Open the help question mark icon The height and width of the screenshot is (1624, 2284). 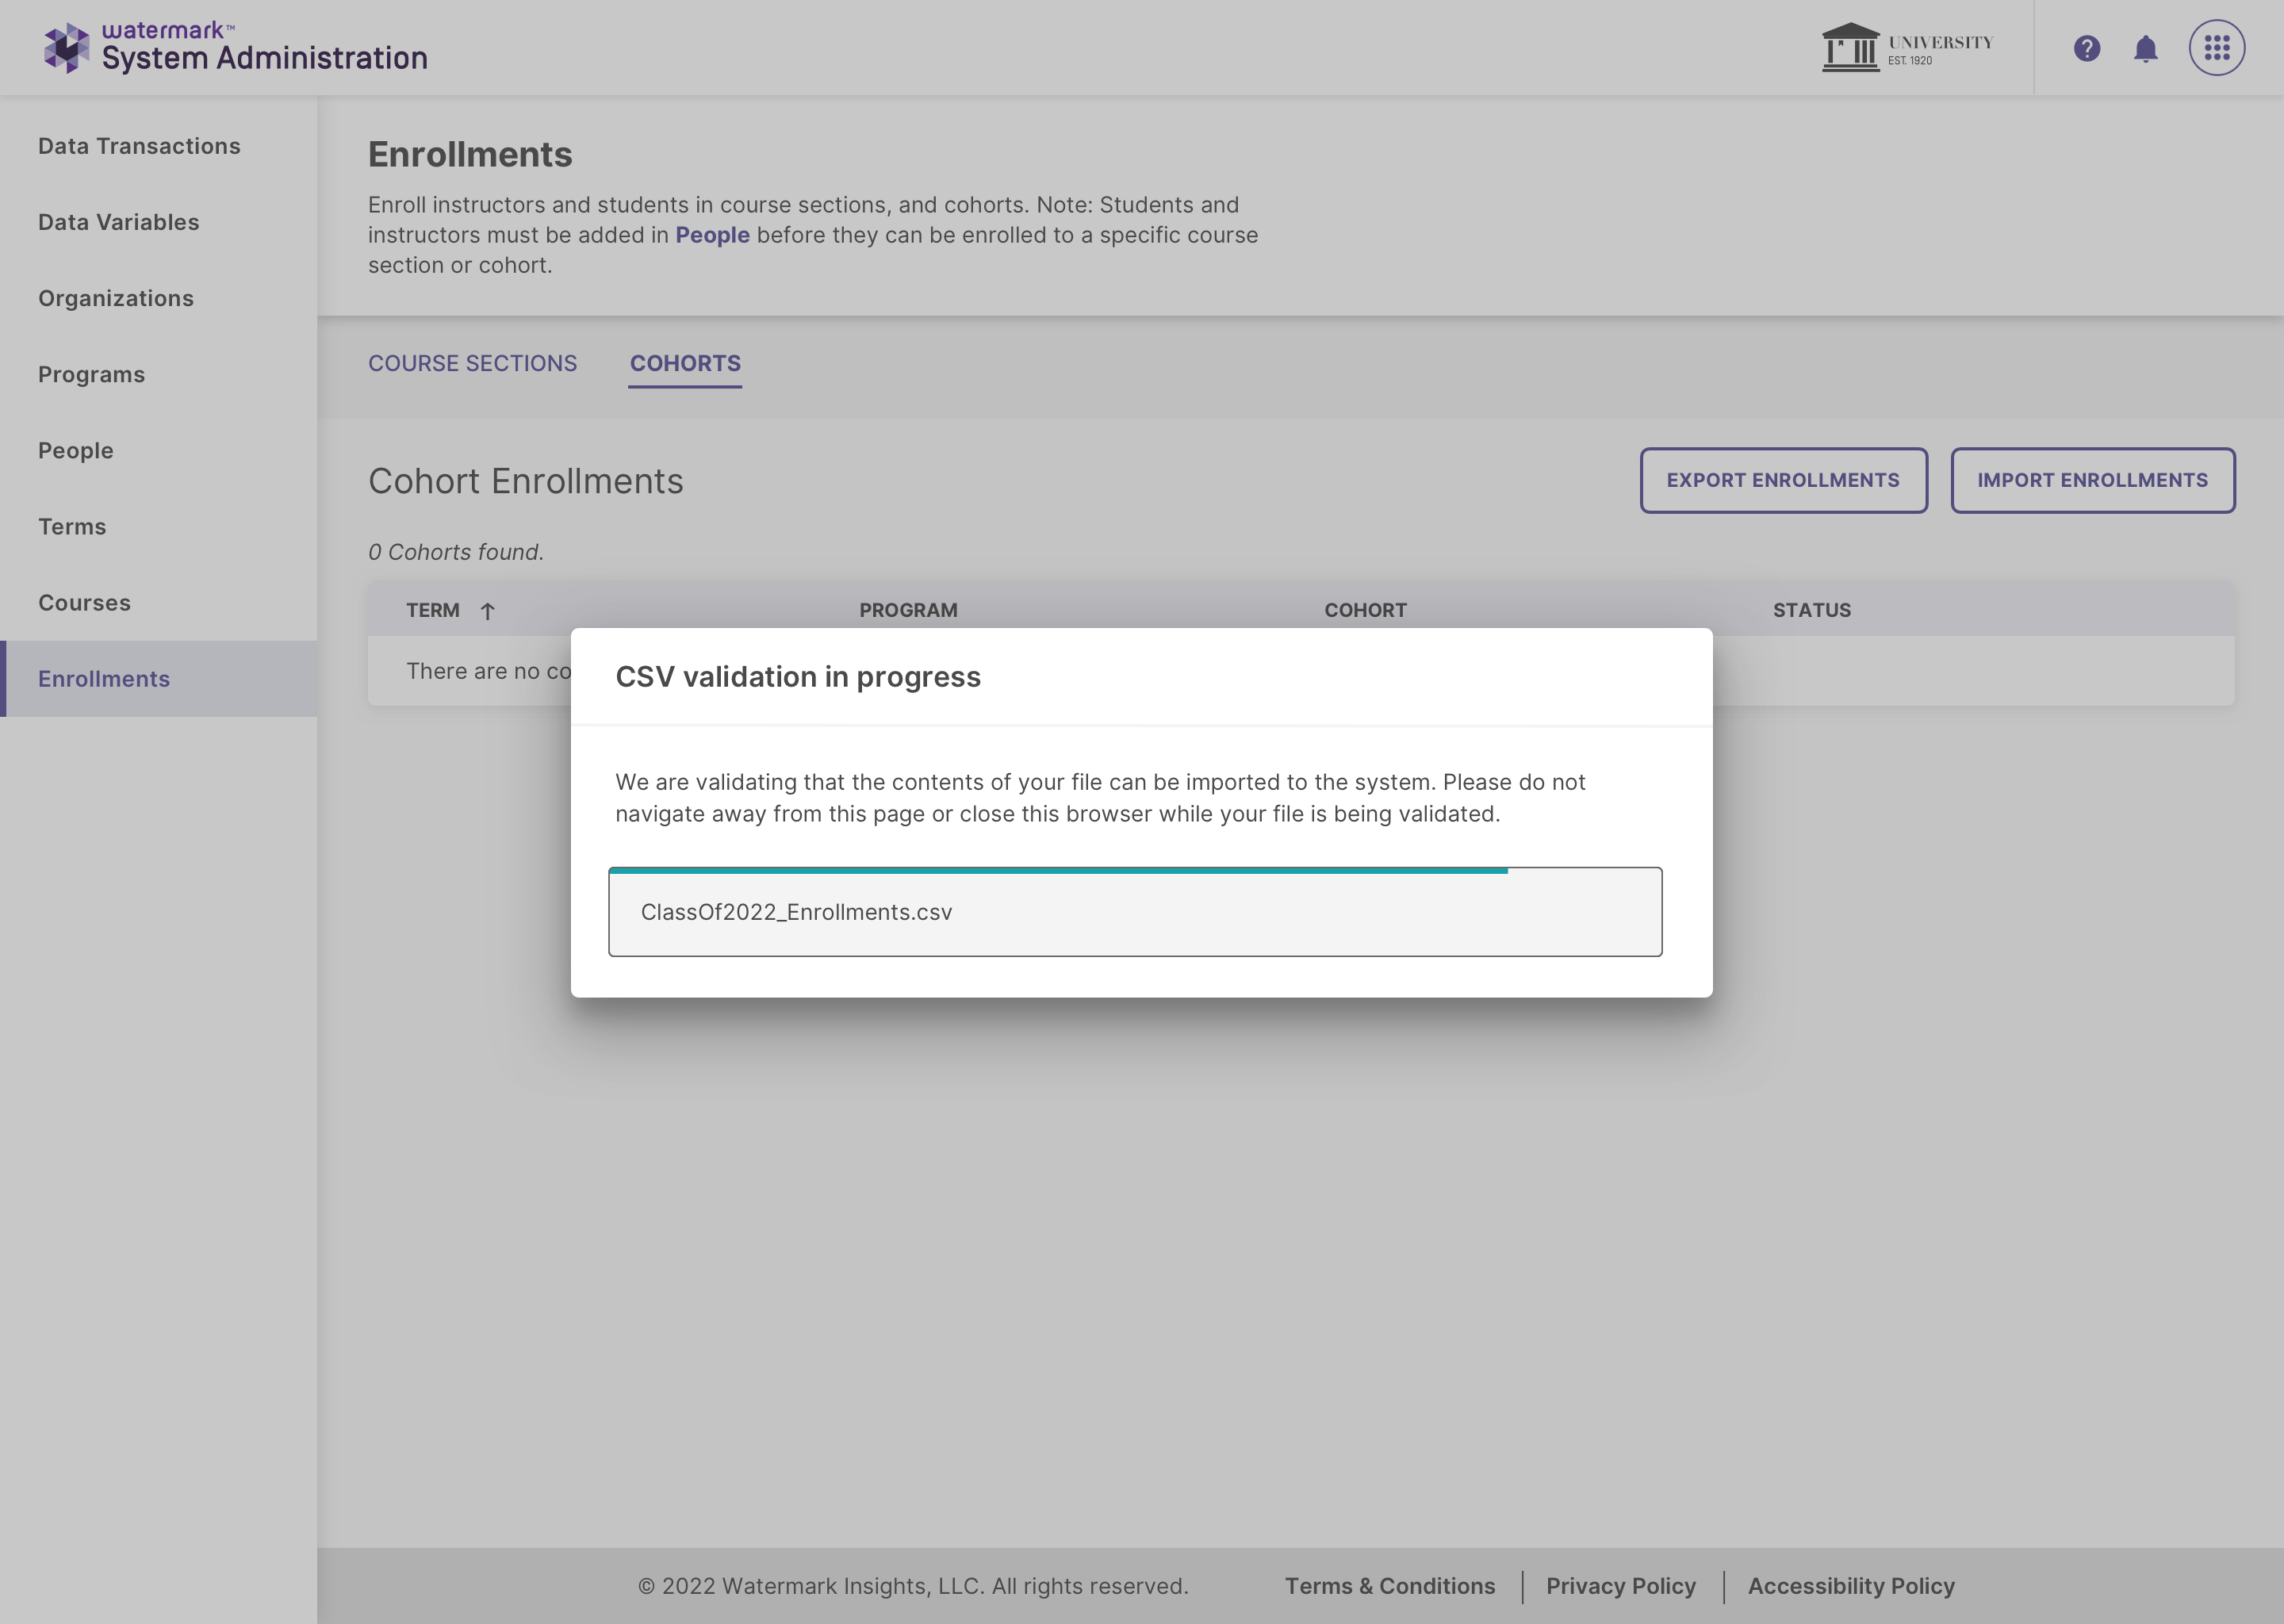2087,48
